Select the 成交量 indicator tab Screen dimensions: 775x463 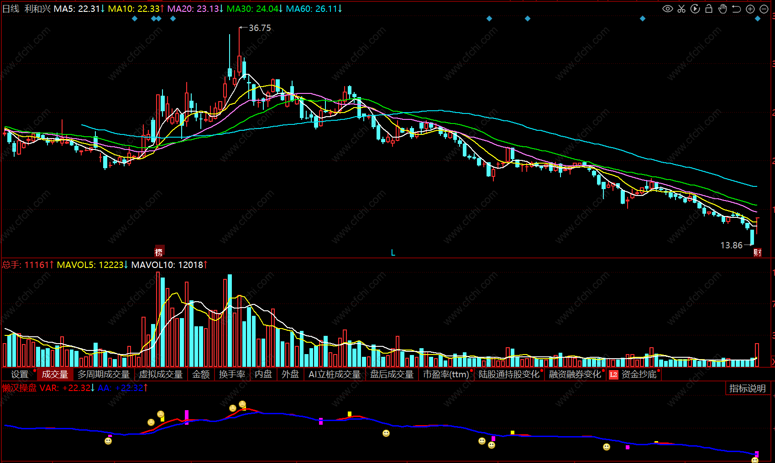55,374
